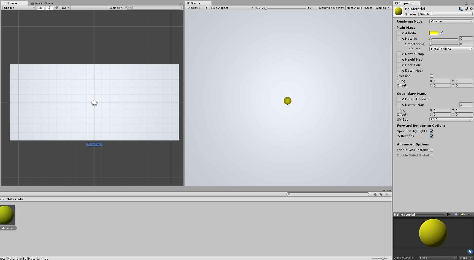Viewport: 474px width, 260px height.
Task: Disable the Specular Highlights checkbox
Action: tap(431, 131)
